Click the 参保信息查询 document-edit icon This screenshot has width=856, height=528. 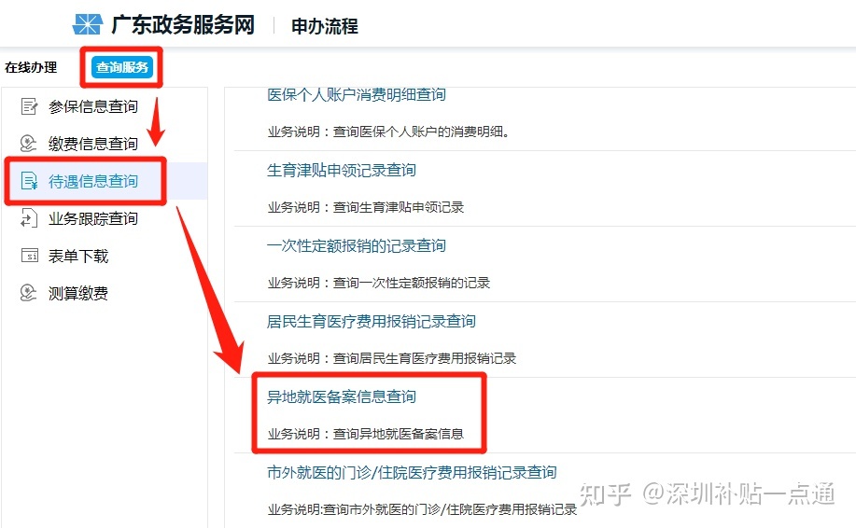point(29,106)
